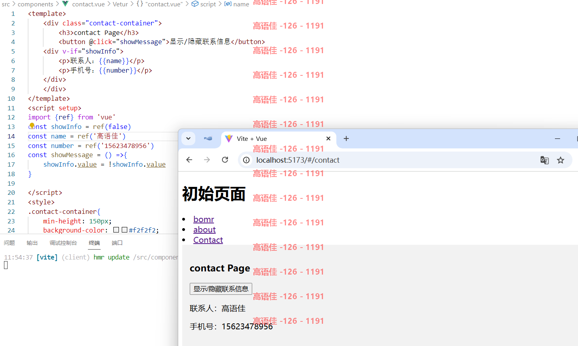
Task: Click the 手机号：15623478956 text in the page
Action: click(231, 326)
